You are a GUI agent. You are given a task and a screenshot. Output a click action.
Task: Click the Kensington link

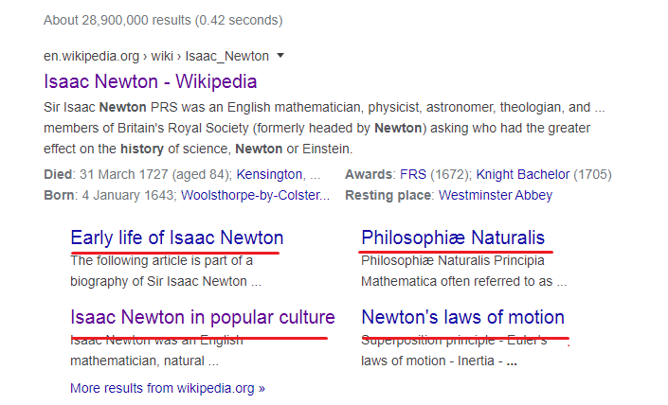point(269,174)
